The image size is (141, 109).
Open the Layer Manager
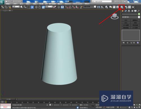coord(106,7)
